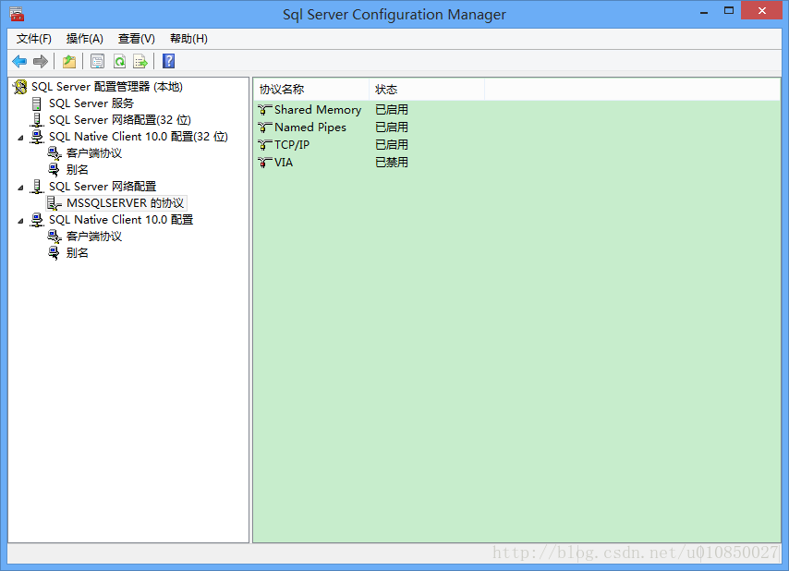The image size is (789, 571).
Task: Click the Properties toolbar icon
Action: pos(97,62)
